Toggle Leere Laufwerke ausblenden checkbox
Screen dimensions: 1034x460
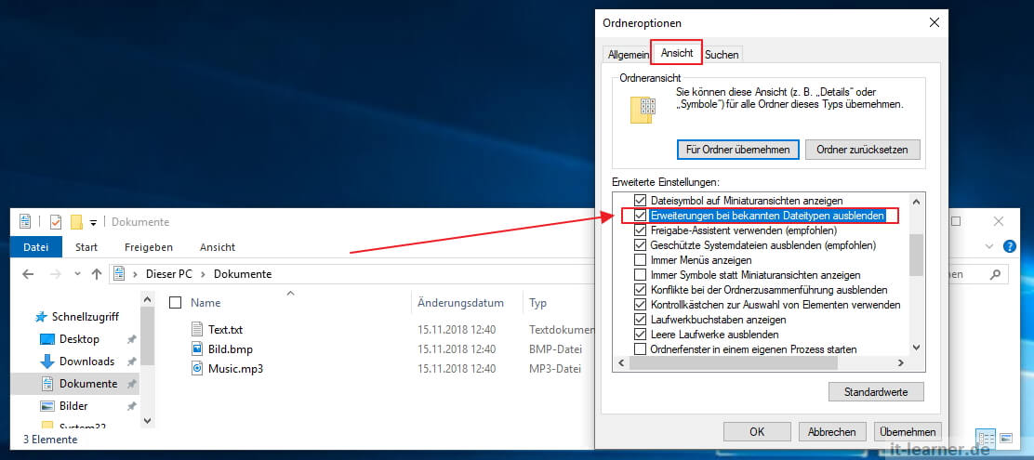tap(640, 335)
